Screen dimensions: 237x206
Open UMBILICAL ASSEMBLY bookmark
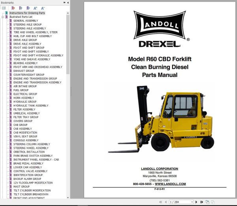pyautogui.click(x=26, y=113)
